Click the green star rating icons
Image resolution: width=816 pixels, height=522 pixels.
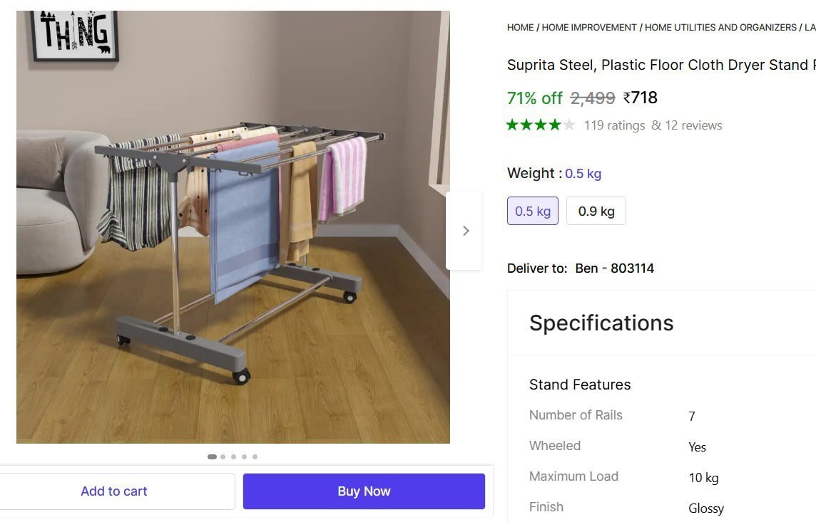tap(540, 125)
